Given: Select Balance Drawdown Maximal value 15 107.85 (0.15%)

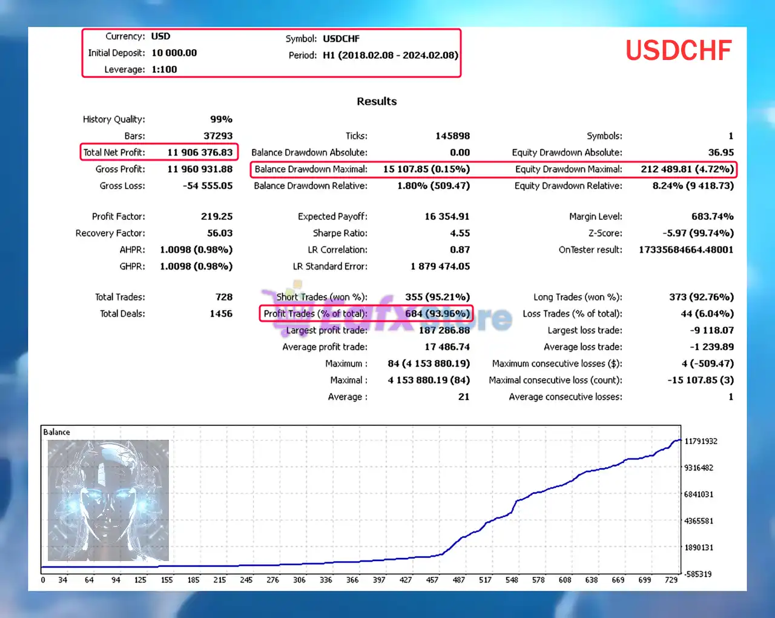Looking at the screenshot, I should pyautogui.click(x=426, y=169).
